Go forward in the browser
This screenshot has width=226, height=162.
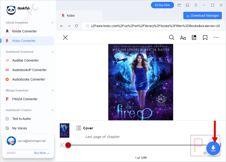point(69,26)
